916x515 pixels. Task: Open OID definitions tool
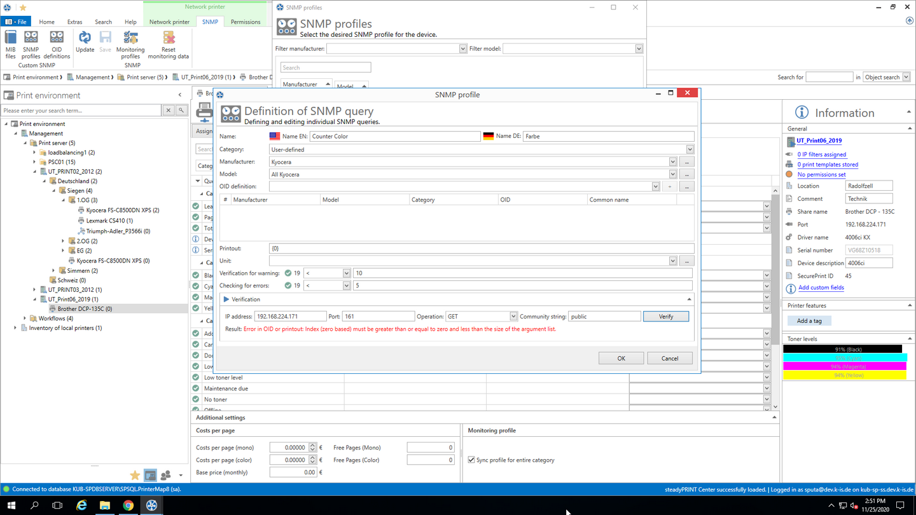[57, 43]
